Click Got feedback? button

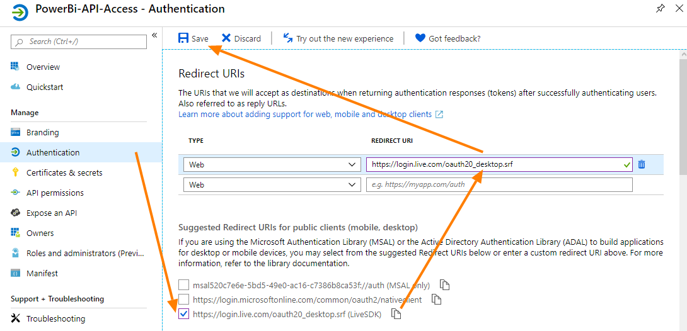(x=447, y=38)
